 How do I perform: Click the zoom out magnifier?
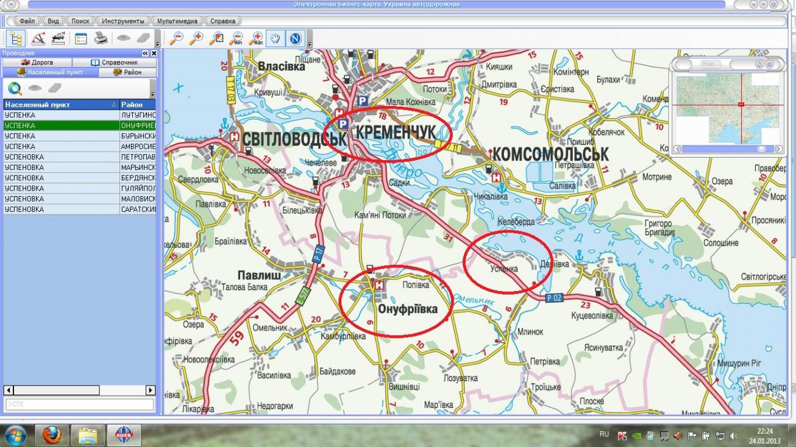tap(177, 39)
